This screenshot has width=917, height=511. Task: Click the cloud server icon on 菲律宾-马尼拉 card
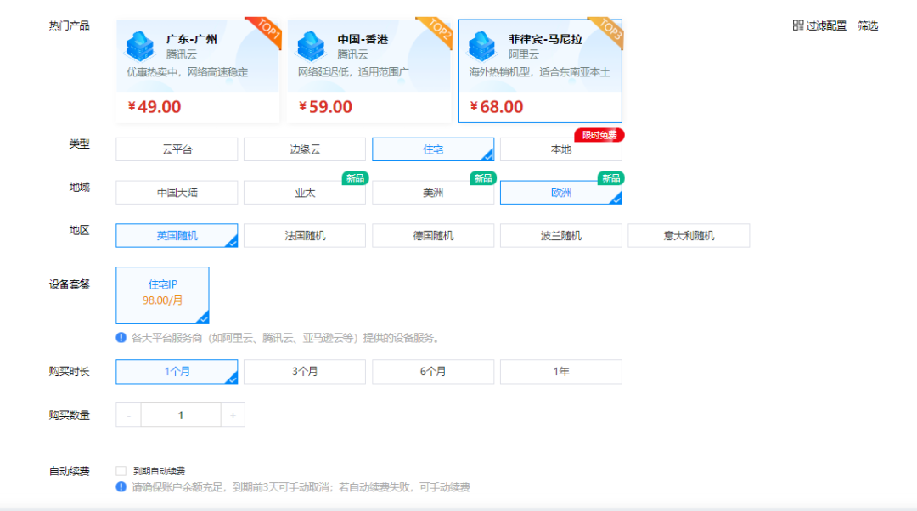[x=483, y=47]
